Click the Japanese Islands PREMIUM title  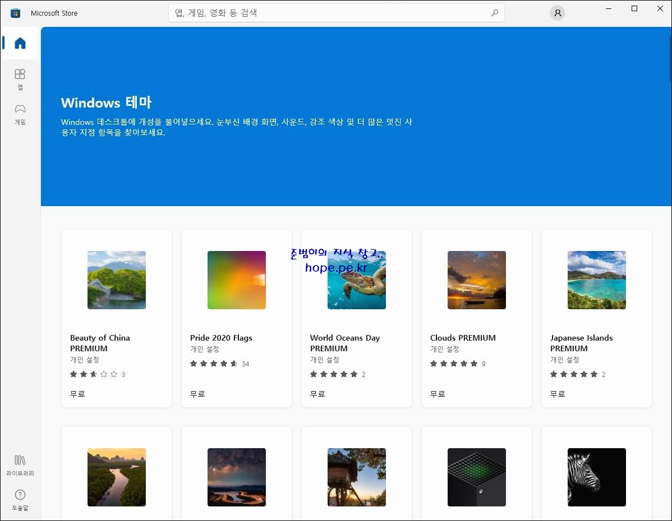(x=581, y=343)
